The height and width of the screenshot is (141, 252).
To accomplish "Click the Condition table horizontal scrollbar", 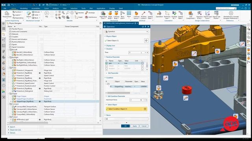I will coord(119,93).
